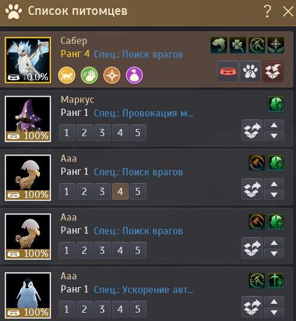Click the paw question mark icon for Сабер
Viewport: 296px width, 321px height.
[250, 71]
